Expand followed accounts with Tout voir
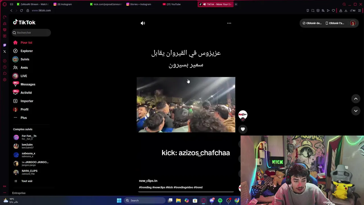Viewport: 364px width, 205px height. pyautogui.click(x=23, y=181)
